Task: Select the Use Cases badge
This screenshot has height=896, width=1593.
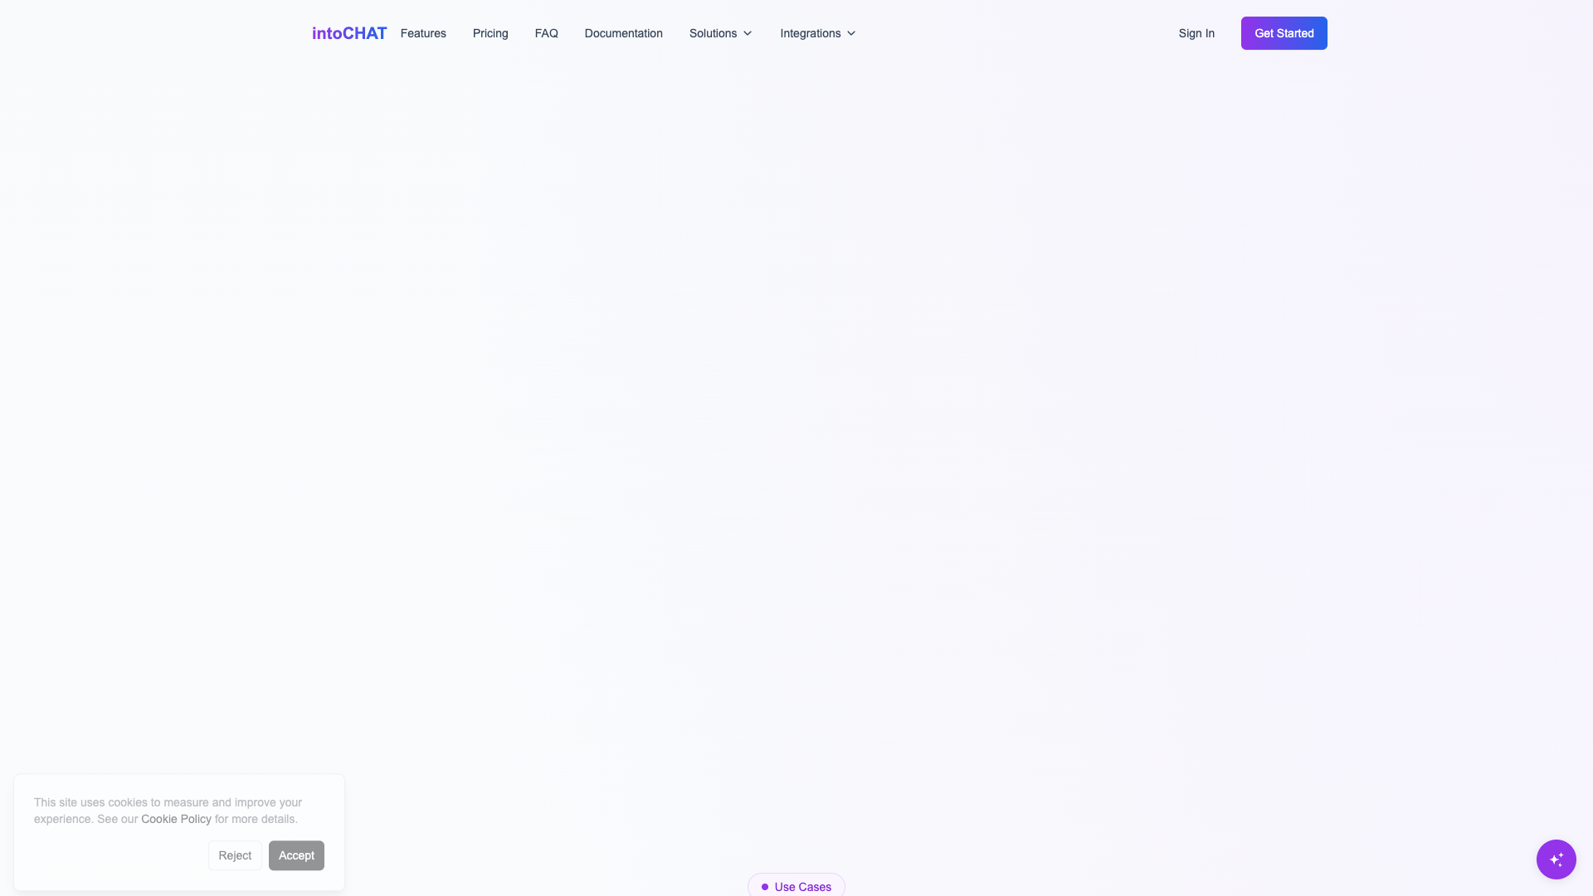Action: (796, 886)
